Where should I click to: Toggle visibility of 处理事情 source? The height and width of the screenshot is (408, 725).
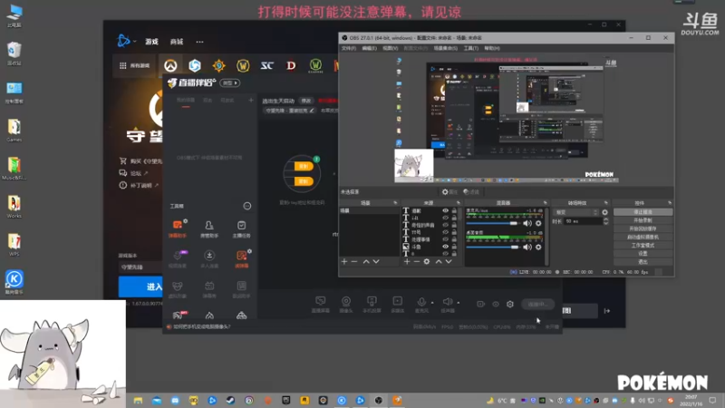pyautogui.click(x=445, y=239)
